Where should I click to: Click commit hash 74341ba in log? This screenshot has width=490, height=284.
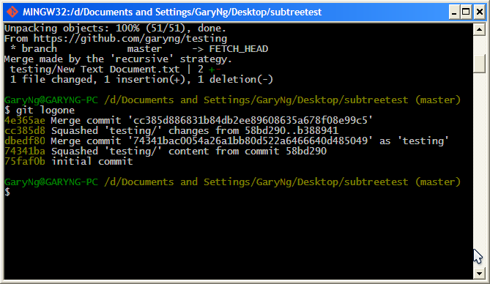pos(25,152)
